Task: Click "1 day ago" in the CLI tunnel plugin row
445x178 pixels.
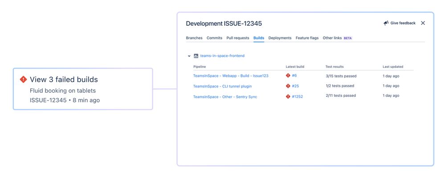Action: [391, 86]
